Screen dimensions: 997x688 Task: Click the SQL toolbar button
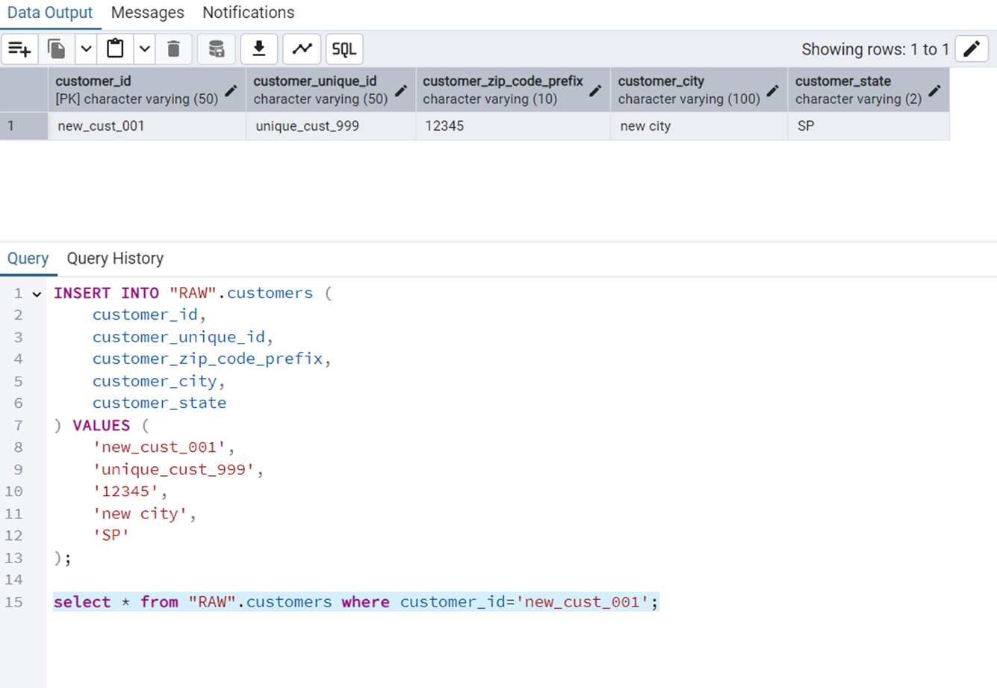tap(344, 49)
